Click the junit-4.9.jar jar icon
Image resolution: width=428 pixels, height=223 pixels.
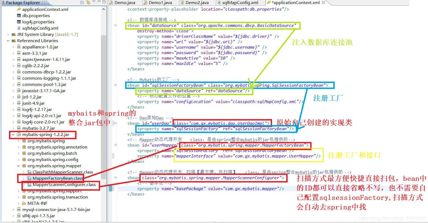[x=19, y=103]
